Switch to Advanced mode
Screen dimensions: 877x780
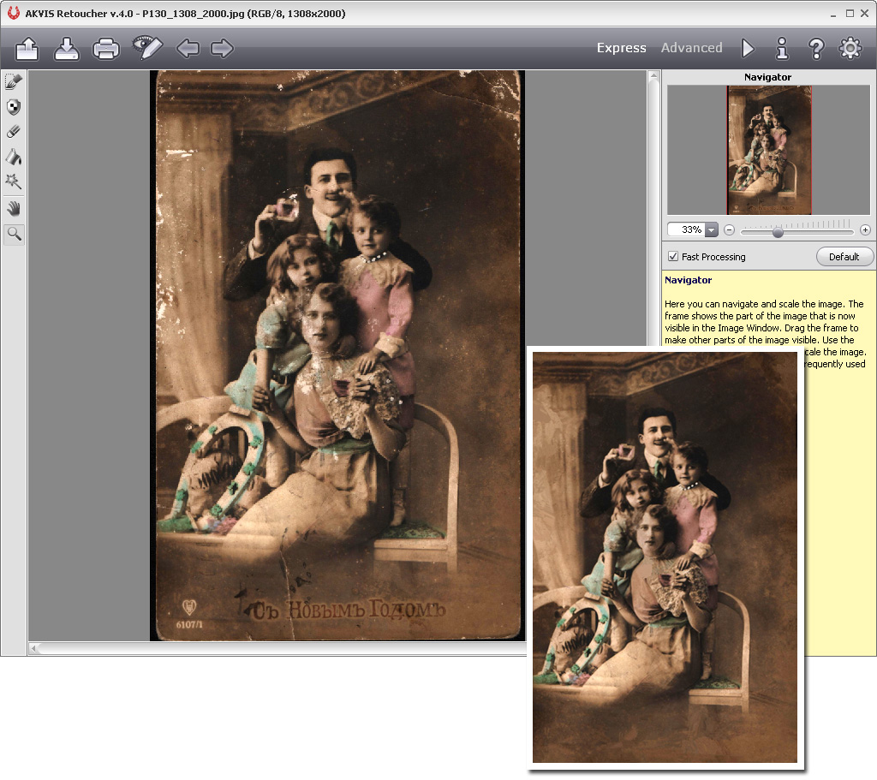pyautogui.click(x=691, y=48)
